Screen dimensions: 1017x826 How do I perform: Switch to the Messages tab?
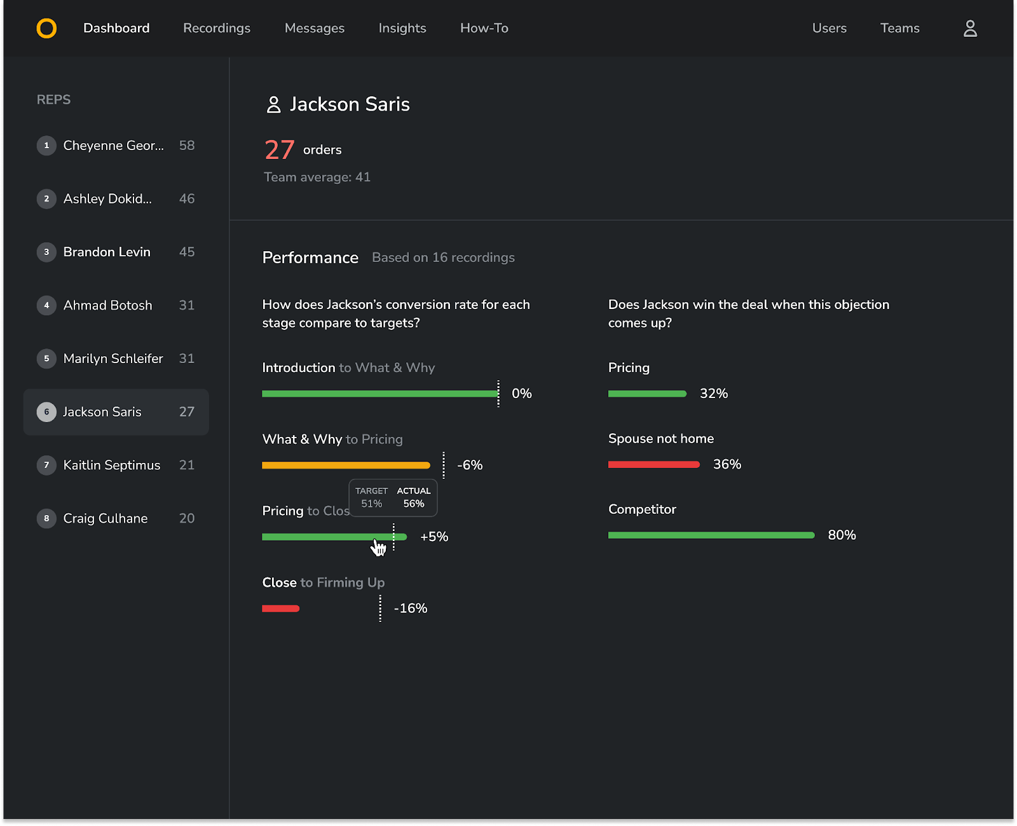(315, 28)
